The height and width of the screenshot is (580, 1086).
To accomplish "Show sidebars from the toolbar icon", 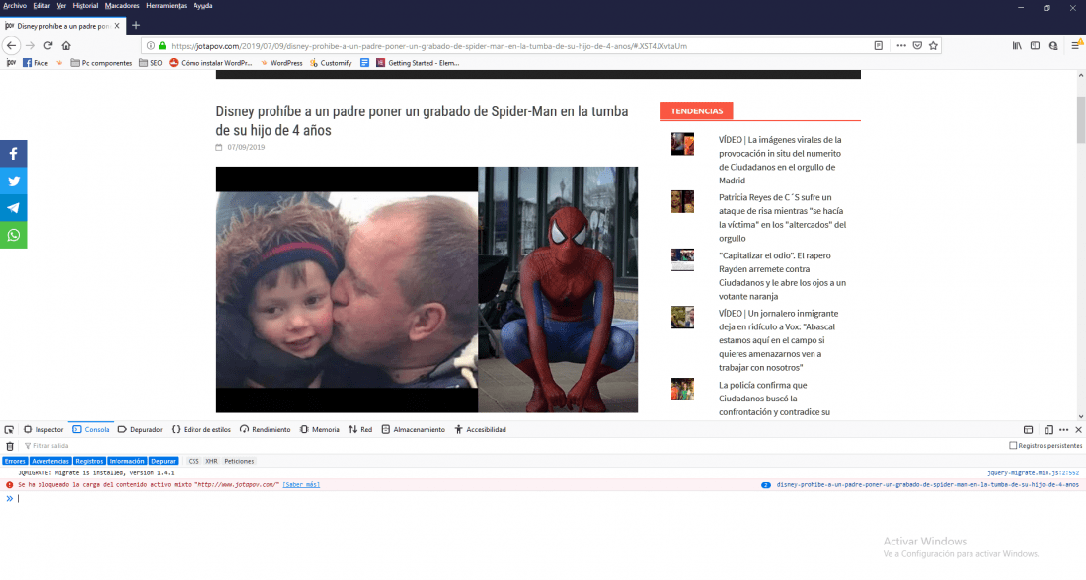I will click(1035, 45).
